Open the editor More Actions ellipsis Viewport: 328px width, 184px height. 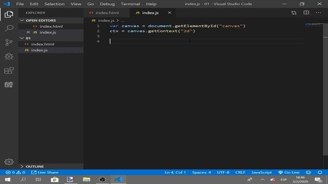(318, 13)
